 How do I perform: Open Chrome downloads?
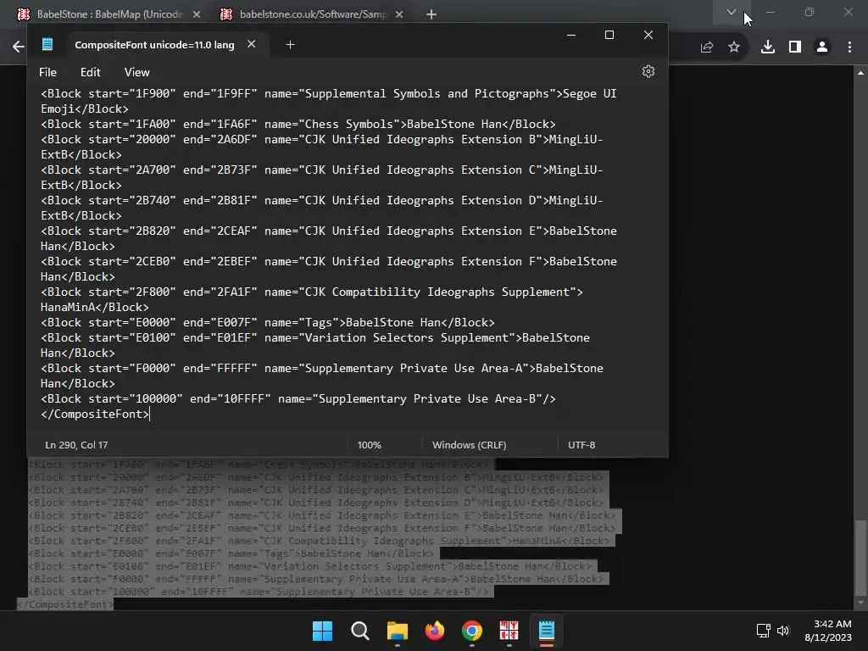click(768, 47)
